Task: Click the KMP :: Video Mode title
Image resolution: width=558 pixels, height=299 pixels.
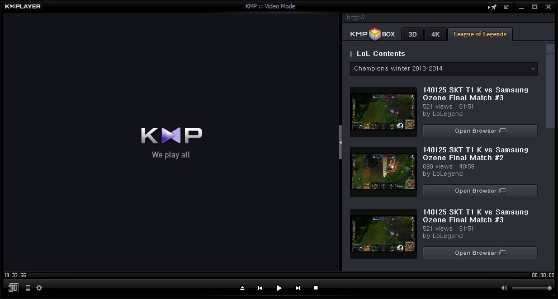Action: coord(271,6)
